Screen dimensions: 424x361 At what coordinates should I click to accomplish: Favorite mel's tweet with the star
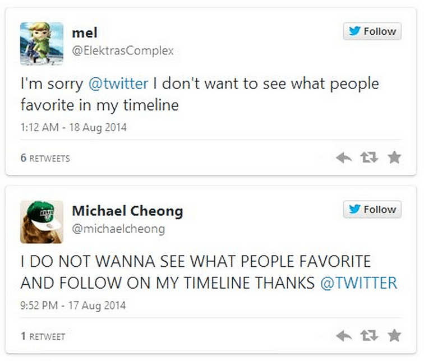tap(395, 158)
